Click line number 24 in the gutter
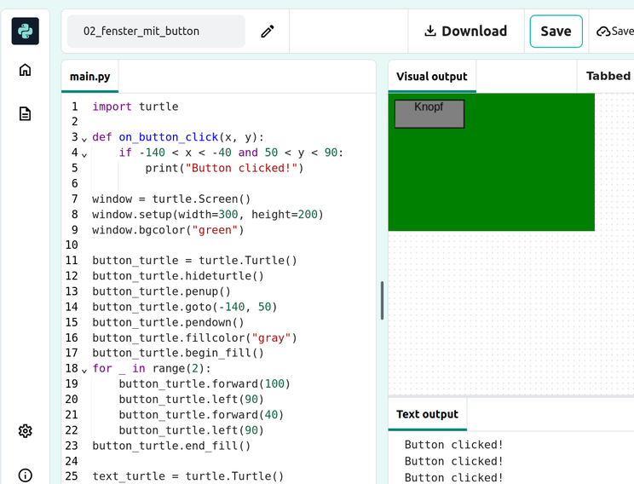This screenshot has height=484, width=634. click(72, 461)
